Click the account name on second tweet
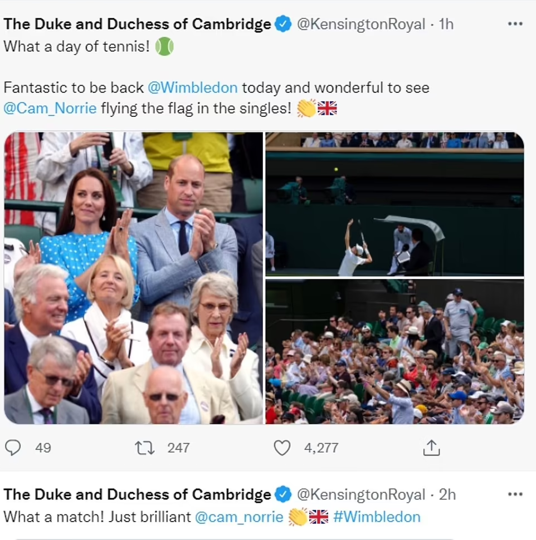 (137, 494)
